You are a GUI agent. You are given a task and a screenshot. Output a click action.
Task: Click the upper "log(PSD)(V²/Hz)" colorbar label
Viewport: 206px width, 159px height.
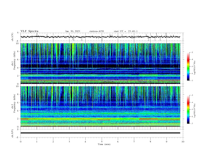click(195, 68)
